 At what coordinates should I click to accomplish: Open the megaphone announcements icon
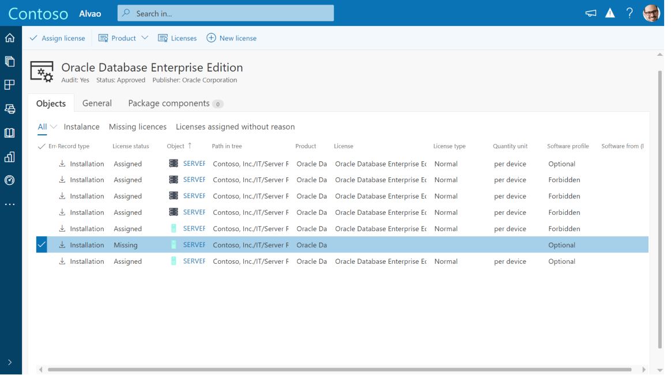[x=591, y=13]
